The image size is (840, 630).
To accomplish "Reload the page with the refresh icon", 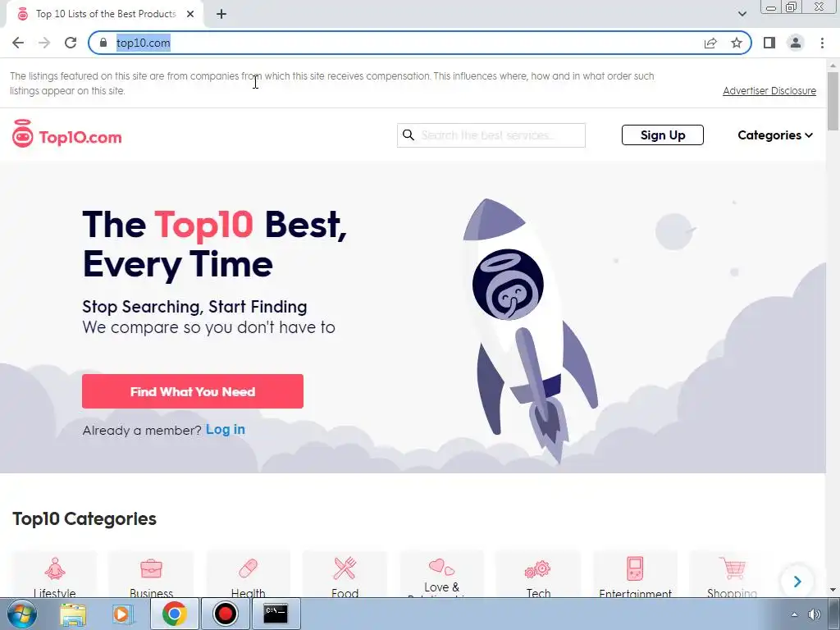I will click(x=71, y=43).
